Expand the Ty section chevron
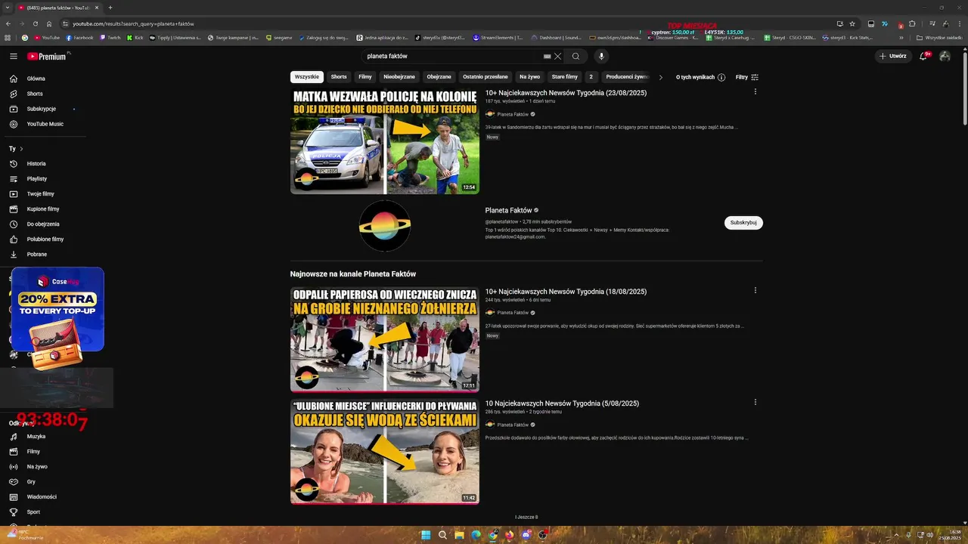The width and height of the screenshot is (968, 544). [x=21, y=149]
